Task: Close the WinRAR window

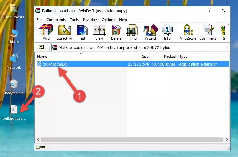Action: pos(223,10)
